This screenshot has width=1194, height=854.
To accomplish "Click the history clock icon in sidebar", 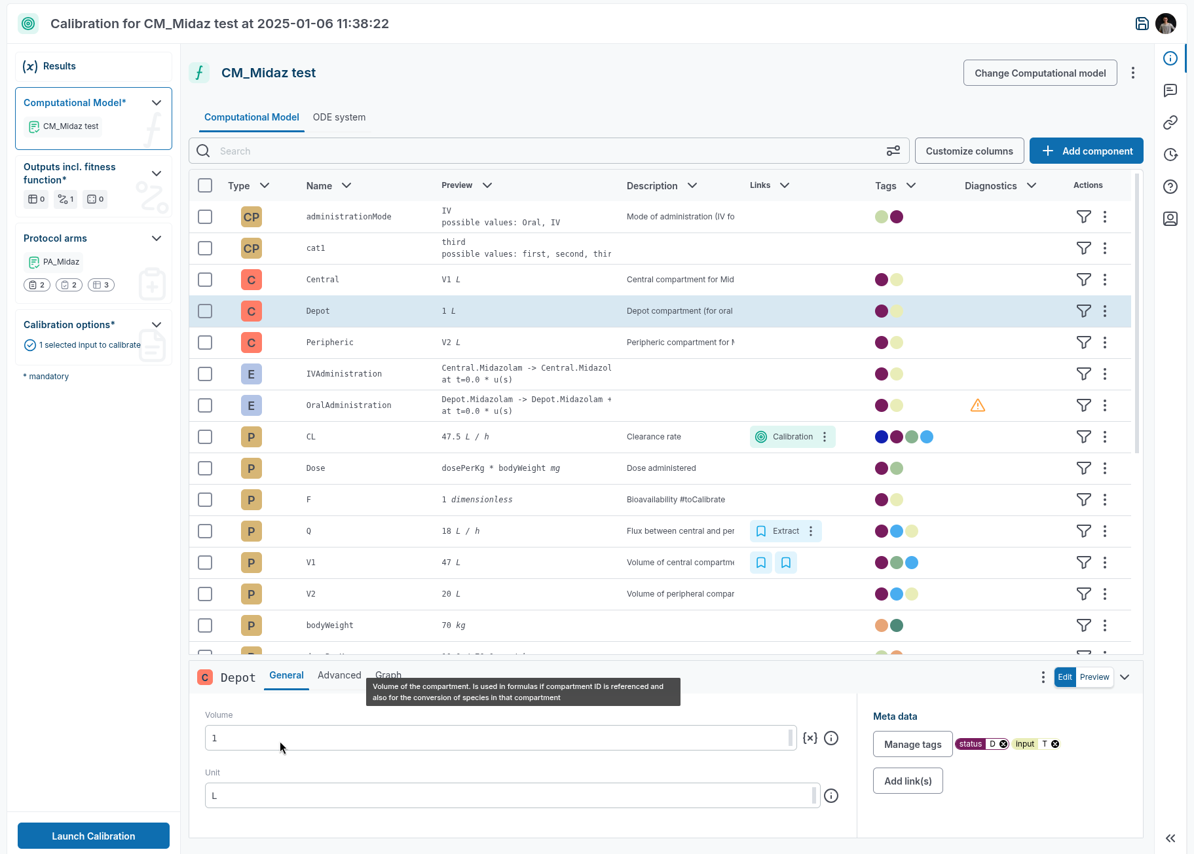I will (1170, 155).
